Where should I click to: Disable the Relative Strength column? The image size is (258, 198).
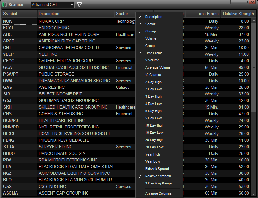pyautogui.click(x=158, y=176)
